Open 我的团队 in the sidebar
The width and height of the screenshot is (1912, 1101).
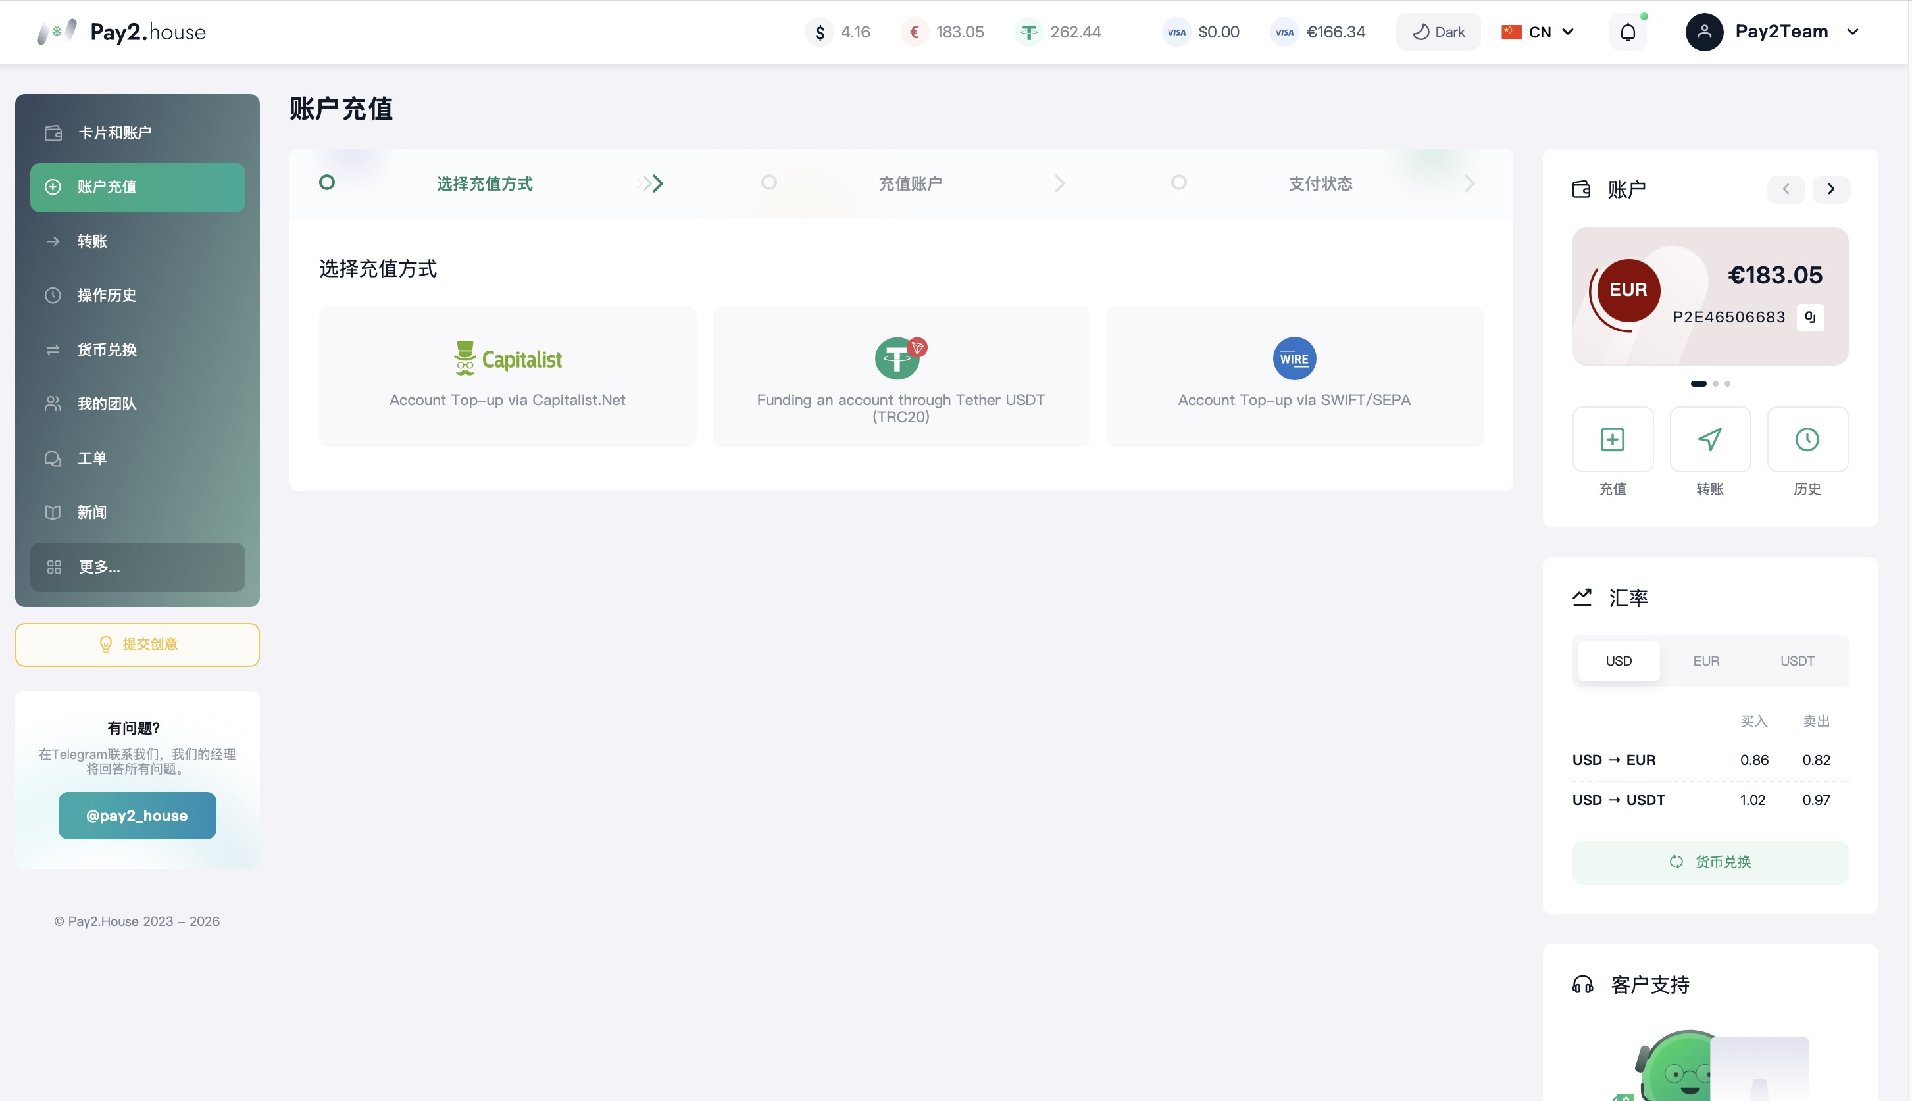(138, 404)
